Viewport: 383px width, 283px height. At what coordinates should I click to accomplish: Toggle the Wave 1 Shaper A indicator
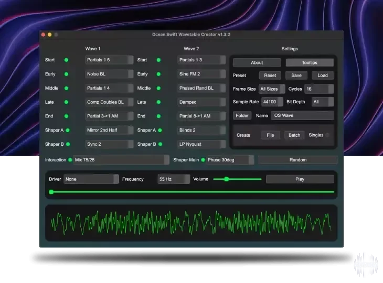(68, 130)
